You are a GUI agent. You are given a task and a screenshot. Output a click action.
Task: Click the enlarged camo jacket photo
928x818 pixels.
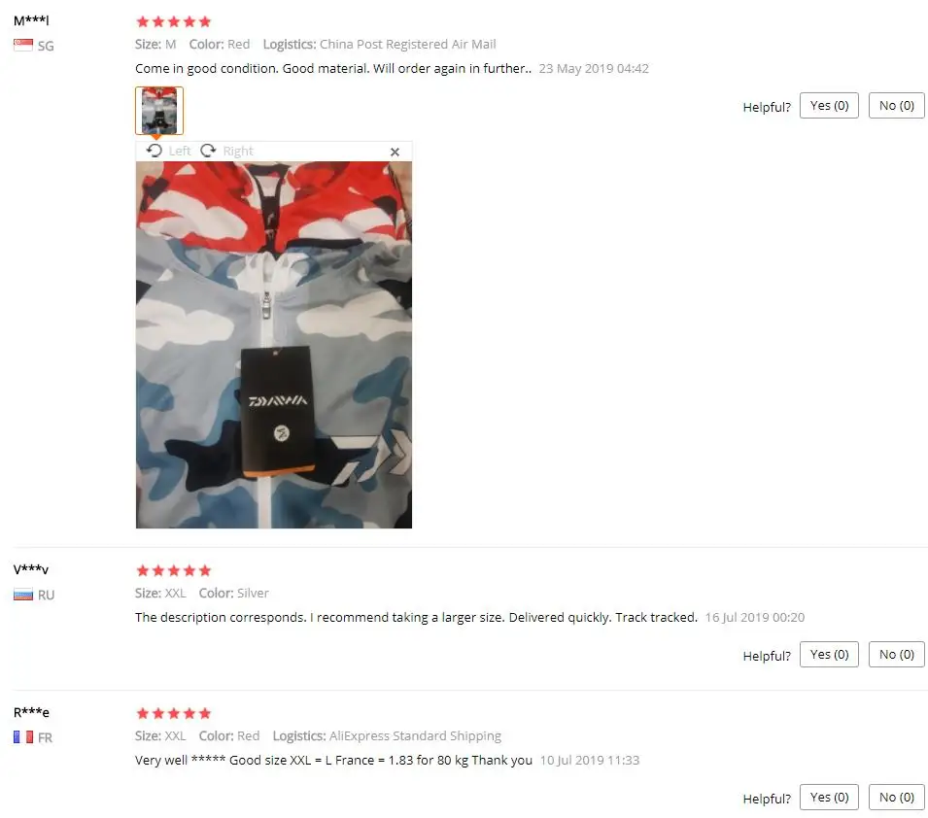coord(274,345)
